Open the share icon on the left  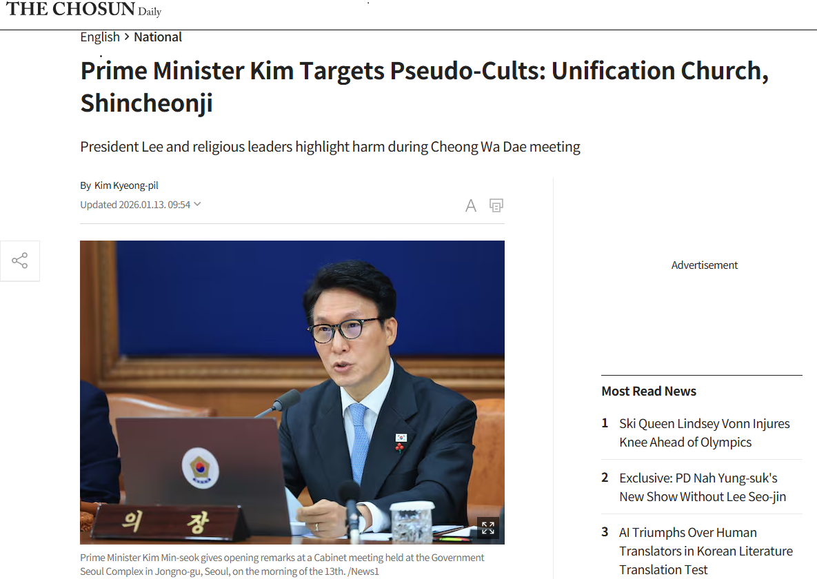coord(20,261)
